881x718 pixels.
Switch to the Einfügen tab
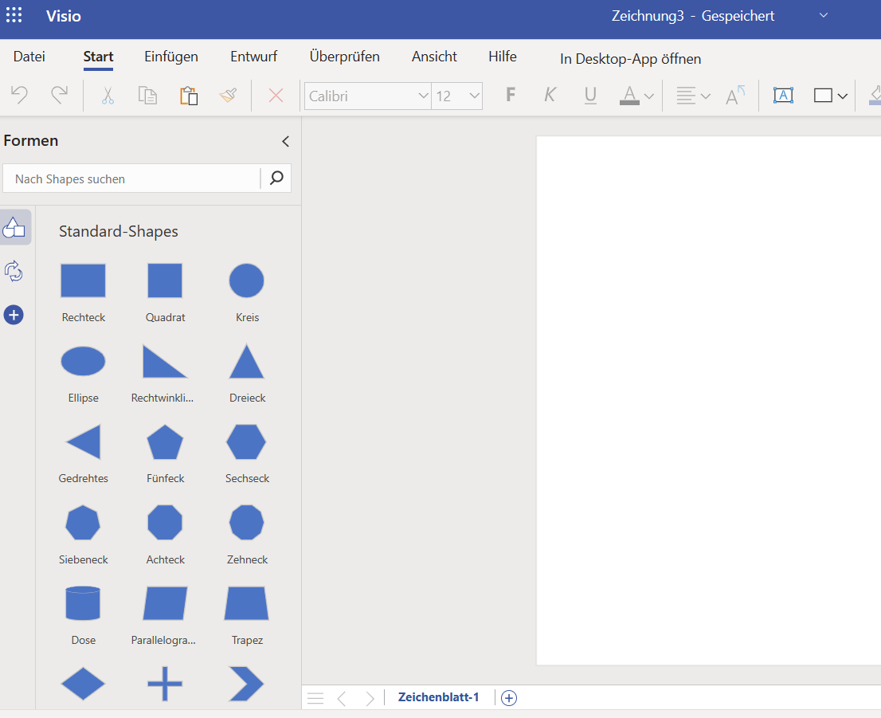[171, 57]
